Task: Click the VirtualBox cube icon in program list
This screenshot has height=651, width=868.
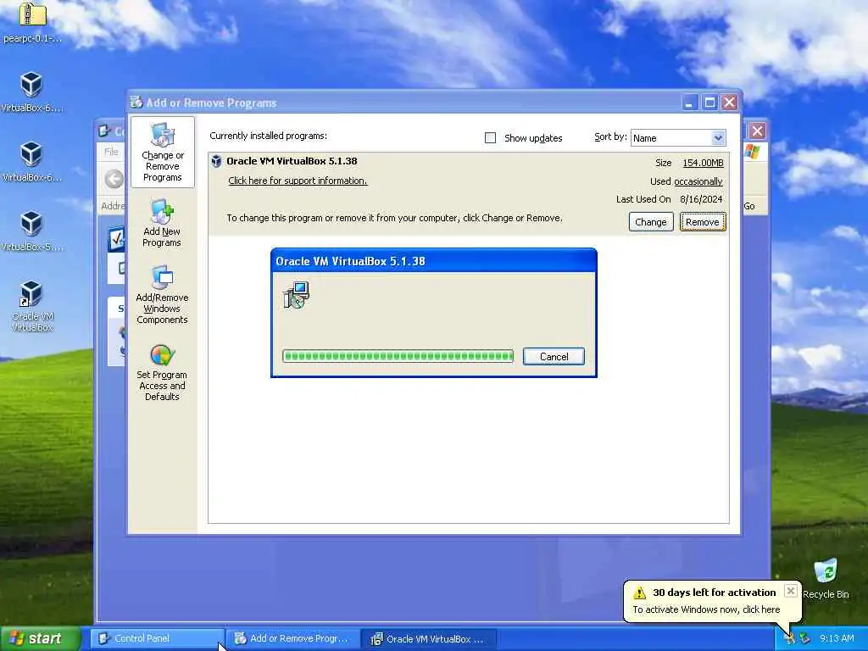Action: [x=216, y=162]
